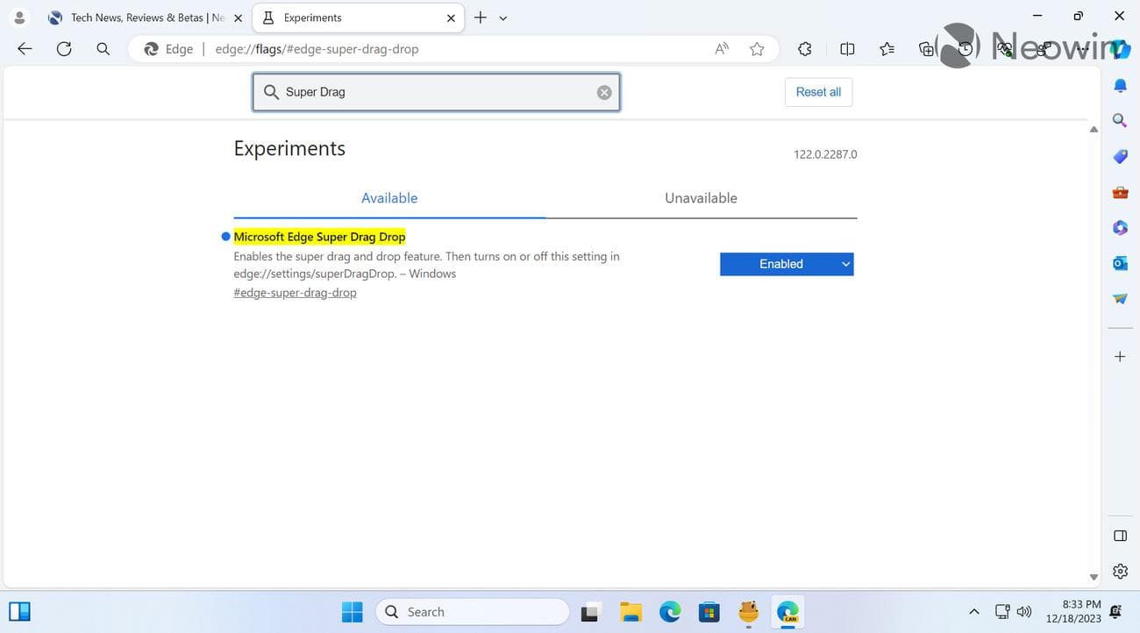Image resolution: width=1140 pixels, height=633 pixels.
Task: Open Outlook in the sidebar
Action: [x=1120, y=262]
